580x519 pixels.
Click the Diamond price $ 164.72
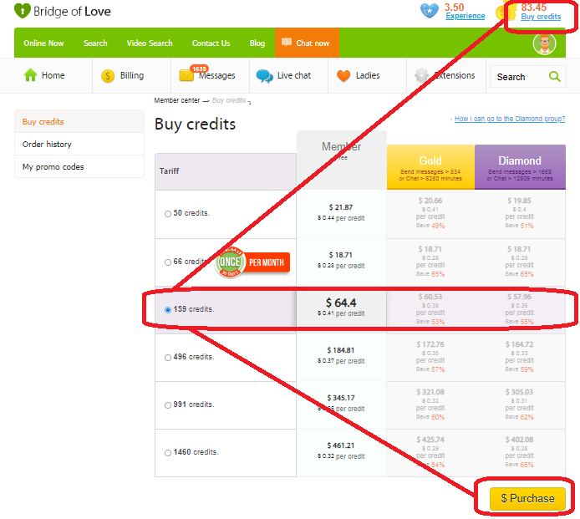(519, 345)
